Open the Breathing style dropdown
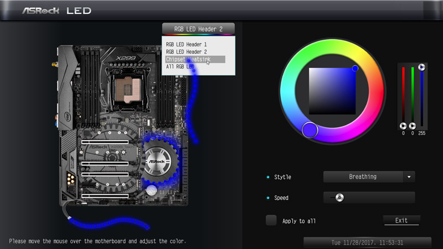The height and width of the screenshot is (249, 443). pos(369,177)
